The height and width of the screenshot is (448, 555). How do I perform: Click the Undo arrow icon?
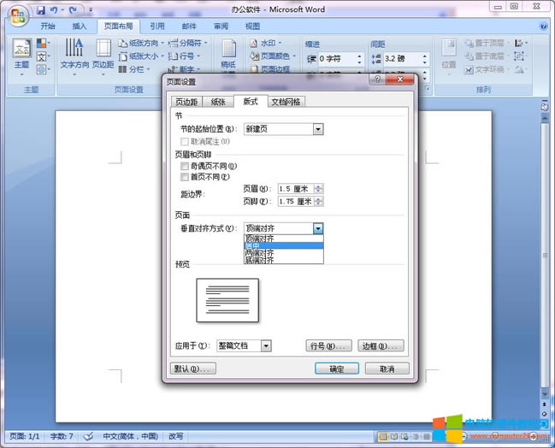(x=54, y=10)
